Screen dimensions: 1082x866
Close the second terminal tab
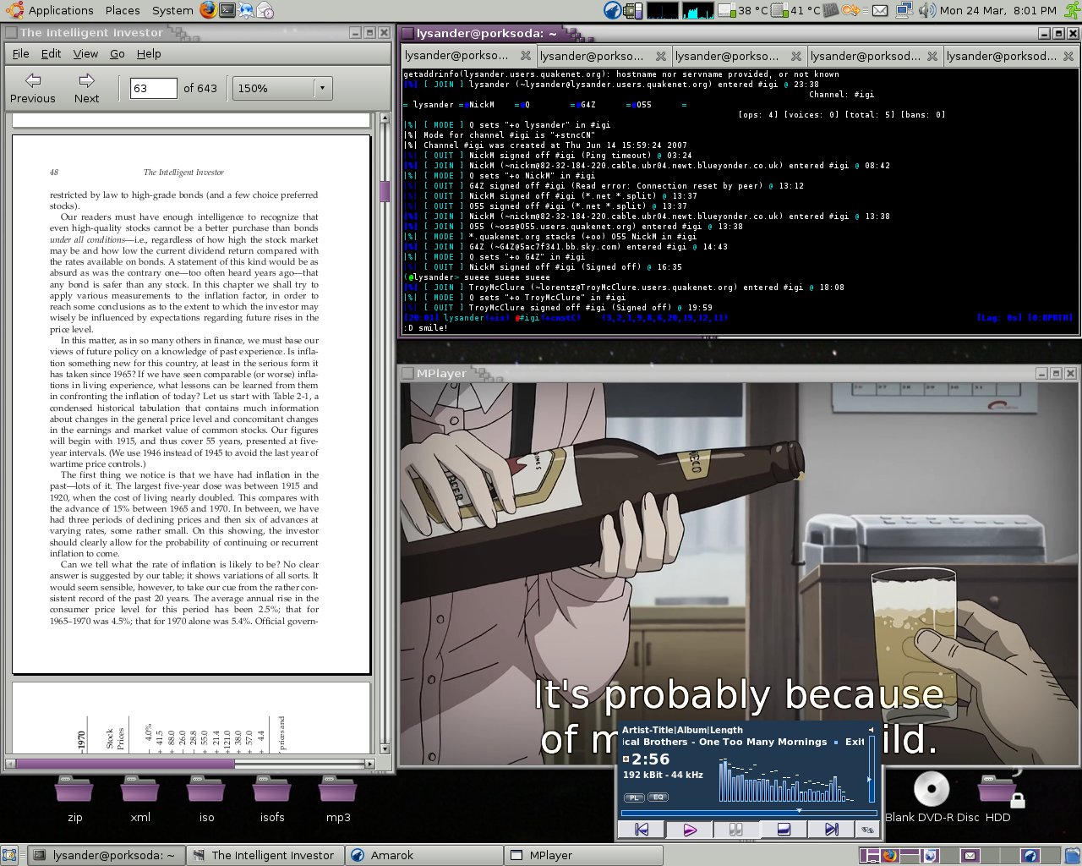[661, 56]
